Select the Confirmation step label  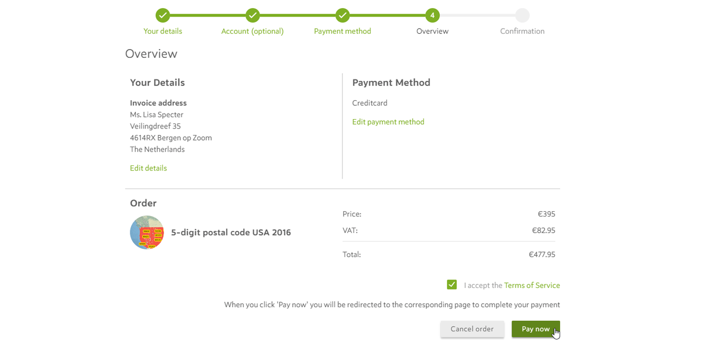point(523,31)
